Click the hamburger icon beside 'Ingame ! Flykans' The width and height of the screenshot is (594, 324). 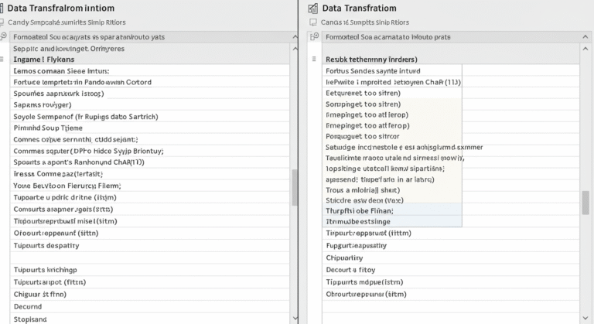[2, 59]
